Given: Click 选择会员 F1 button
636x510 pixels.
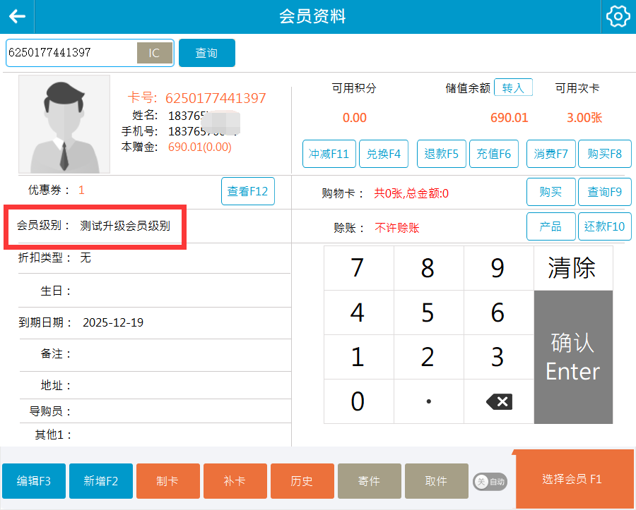Looking at the screenshot, I should pos(572,480).
